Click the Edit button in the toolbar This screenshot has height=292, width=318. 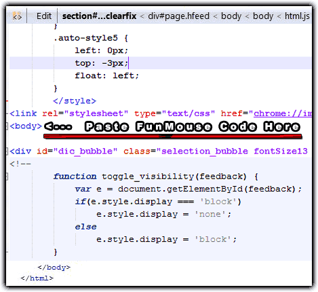tap(44, 16)
